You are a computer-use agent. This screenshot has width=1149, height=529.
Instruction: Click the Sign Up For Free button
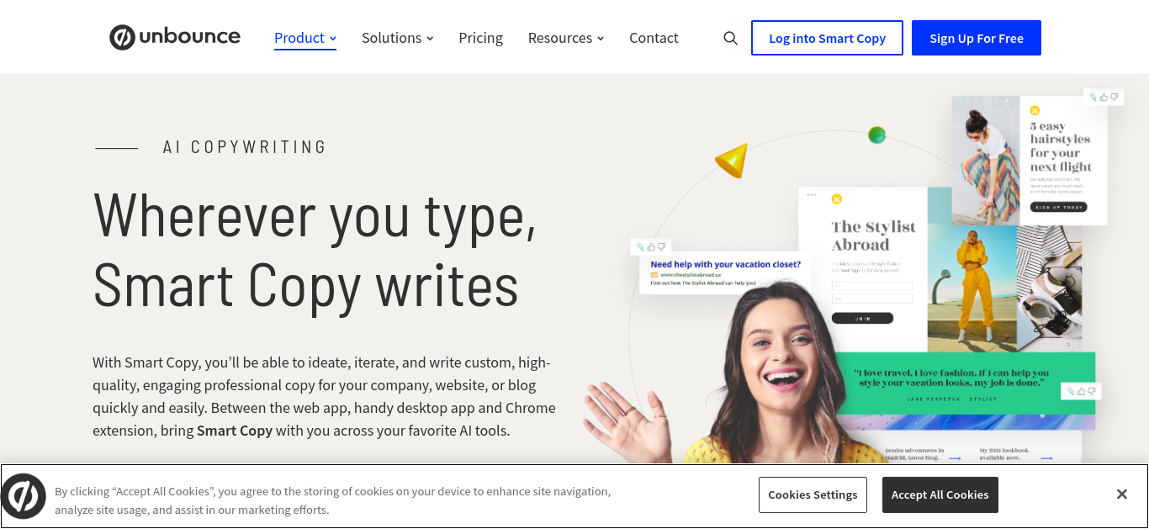(977, 38)
